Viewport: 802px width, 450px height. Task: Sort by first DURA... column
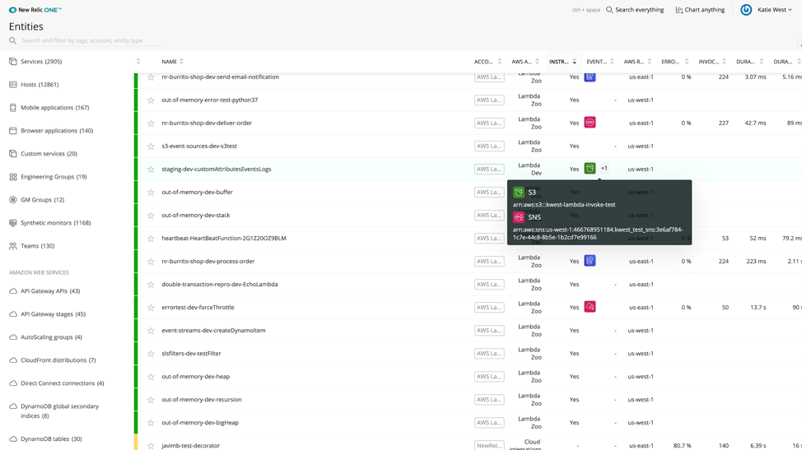coord(750,62)
